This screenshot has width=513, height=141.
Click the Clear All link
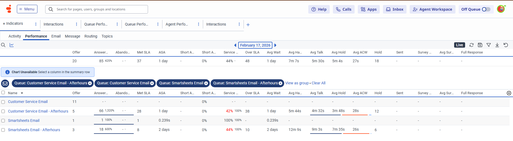point(318,83)
